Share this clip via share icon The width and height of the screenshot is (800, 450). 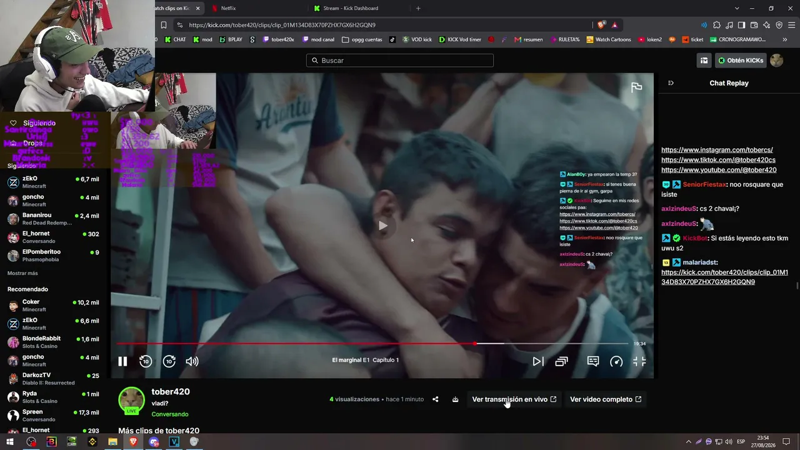coord(436,399)
